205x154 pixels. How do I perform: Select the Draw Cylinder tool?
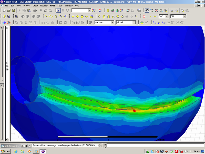point(104,16)
